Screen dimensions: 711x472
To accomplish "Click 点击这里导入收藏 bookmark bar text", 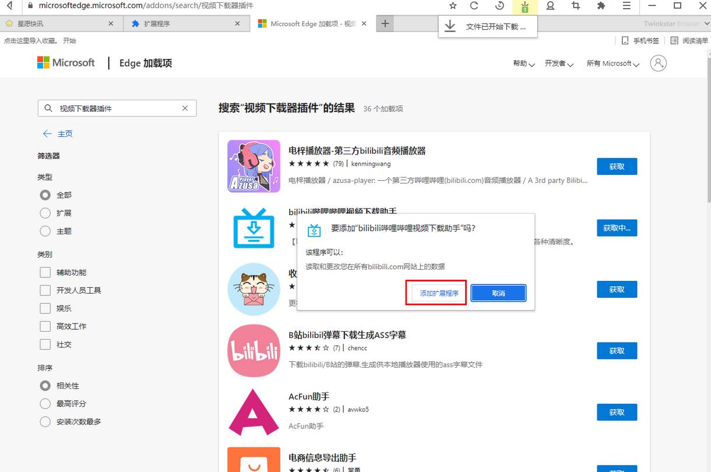I will [x=31, y=41].
